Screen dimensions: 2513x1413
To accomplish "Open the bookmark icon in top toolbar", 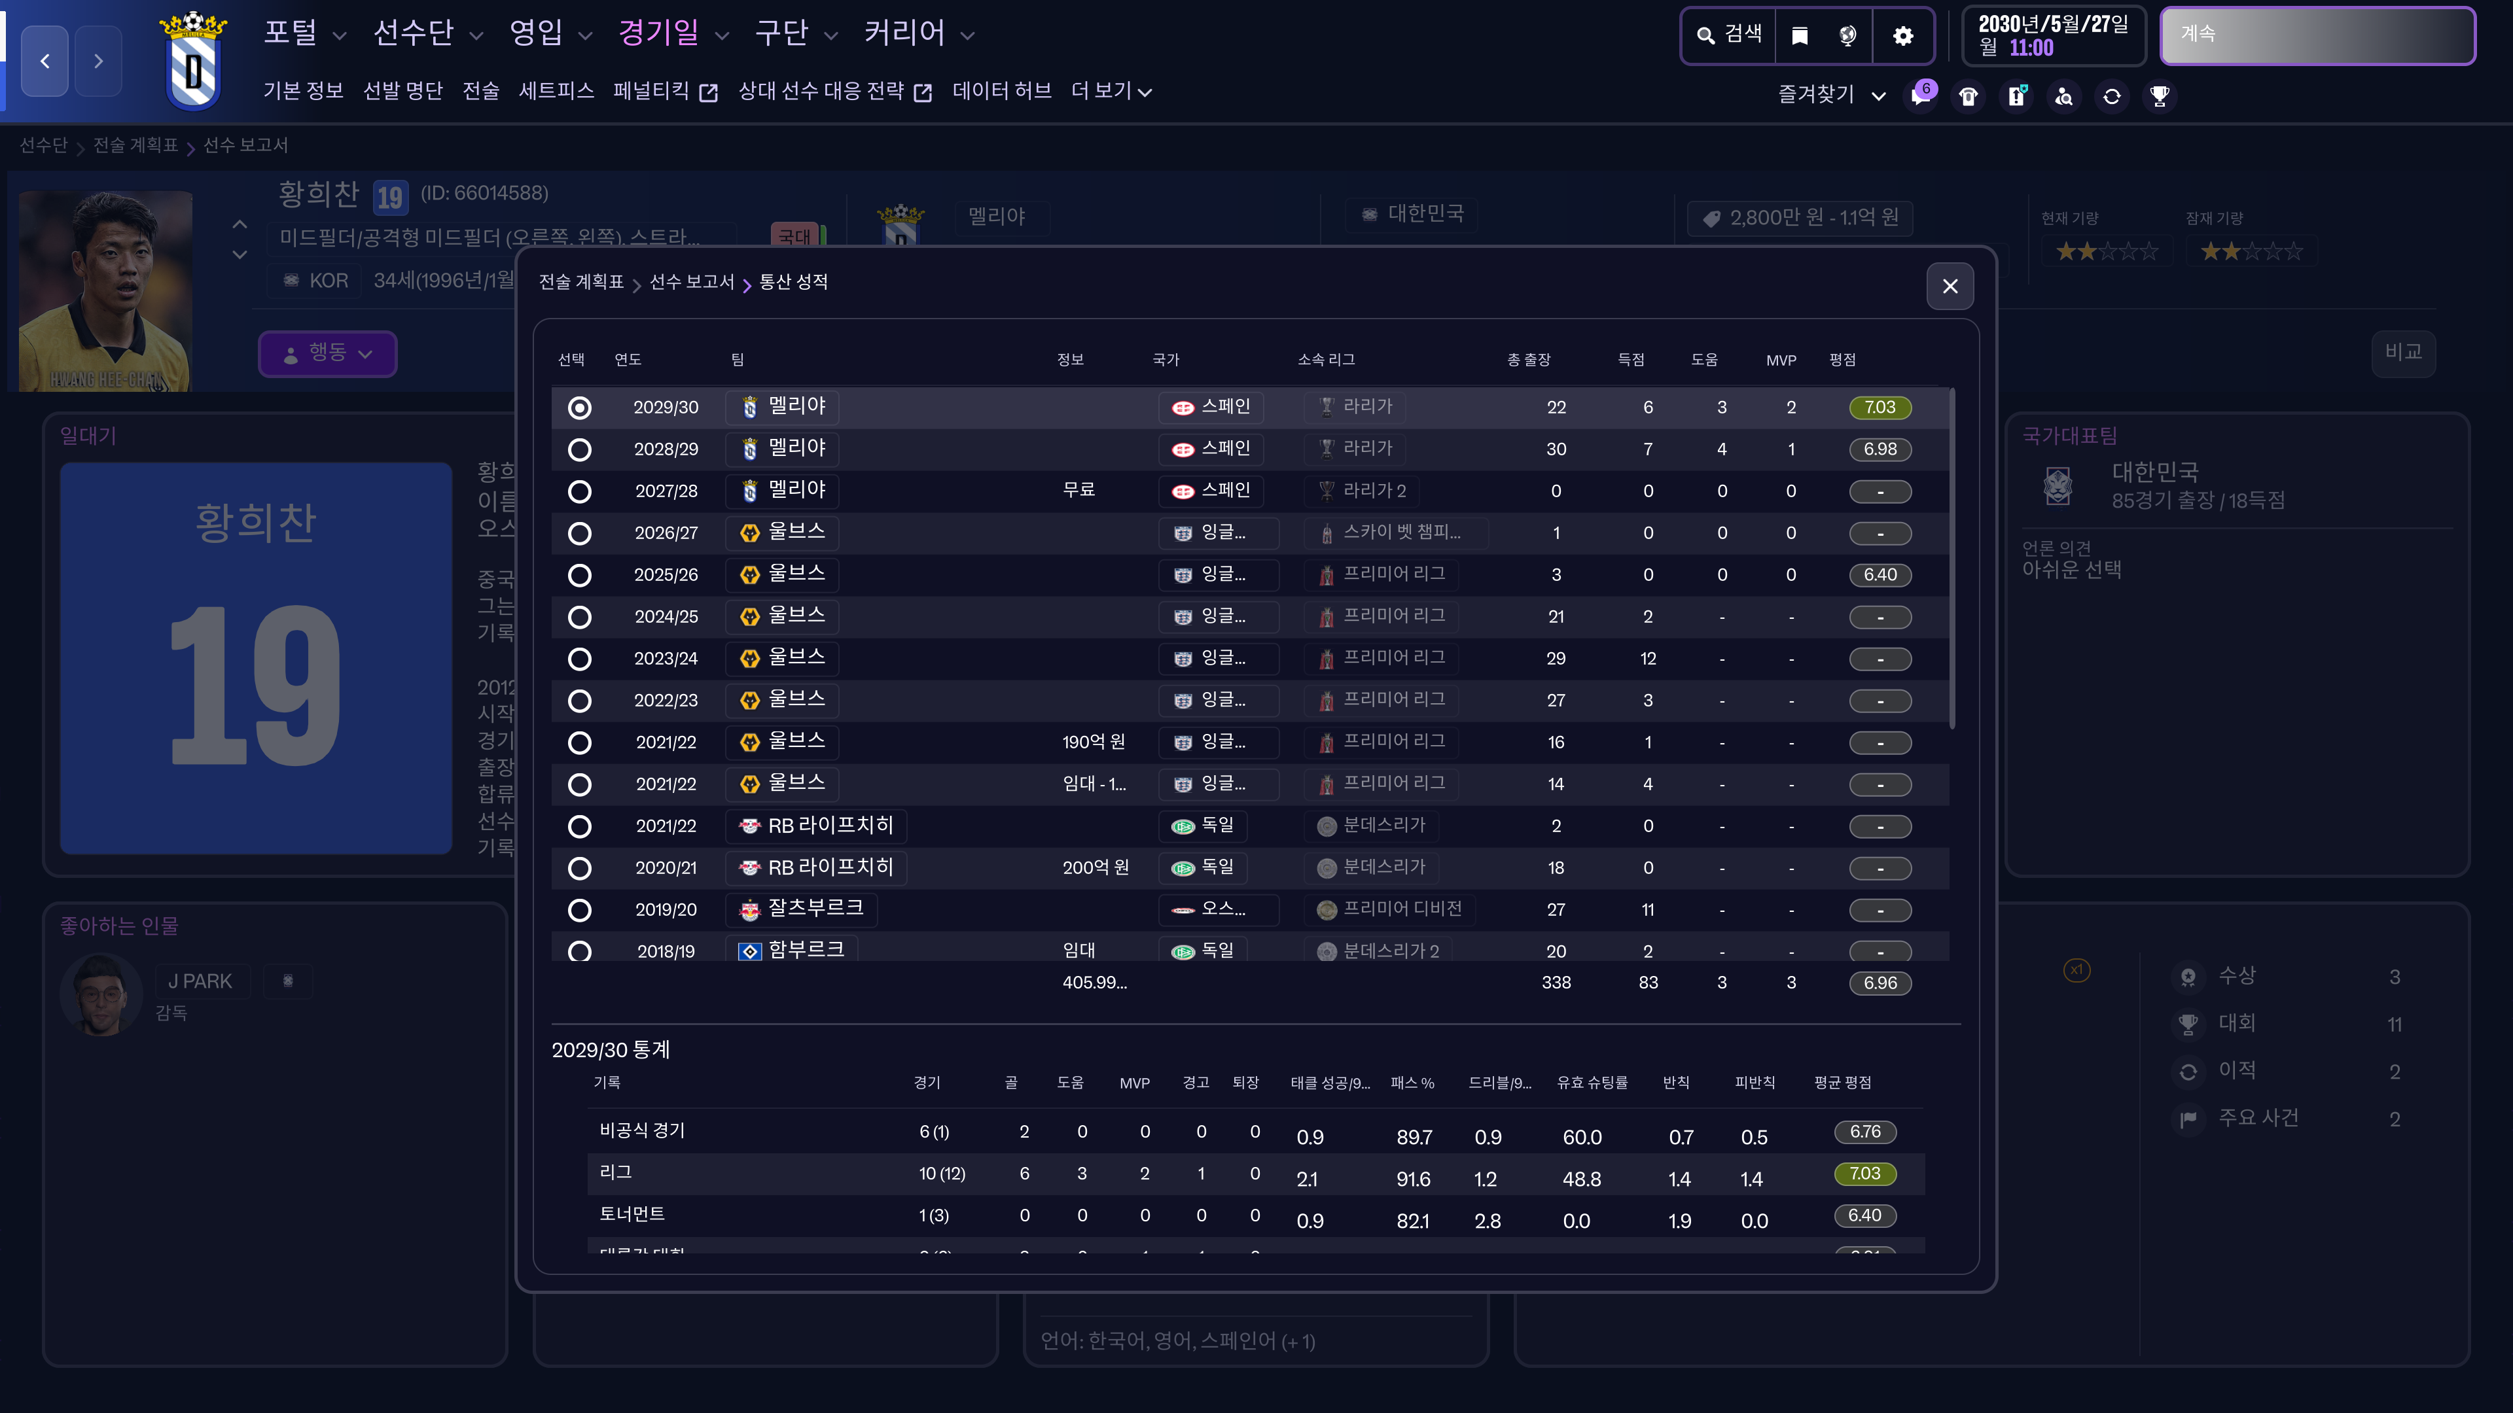I will tap(1800, 36).
